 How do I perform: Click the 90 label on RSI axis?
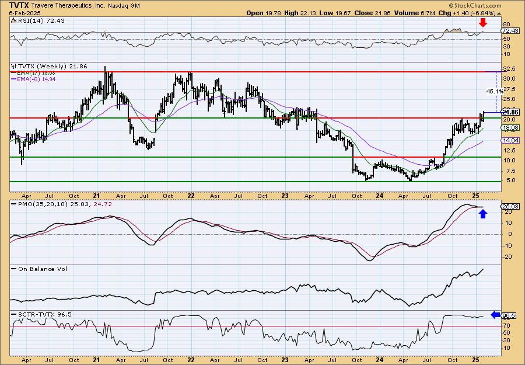[506, 25]
